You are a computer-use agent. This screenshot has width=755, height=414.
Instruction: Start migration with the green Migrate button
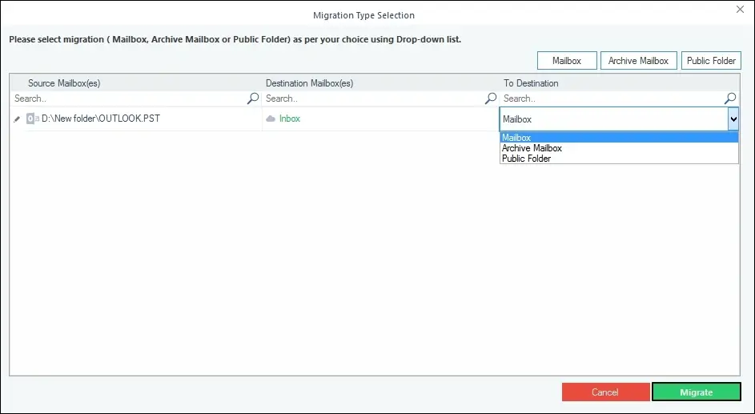697,392
